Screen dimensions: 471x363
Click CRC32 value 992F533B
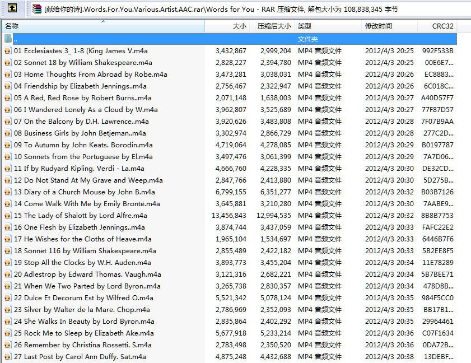[437, 51]
